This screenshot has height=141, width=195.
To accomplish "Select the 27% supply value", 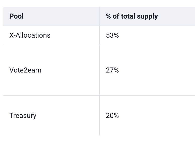I will click(x=112, y=70).
